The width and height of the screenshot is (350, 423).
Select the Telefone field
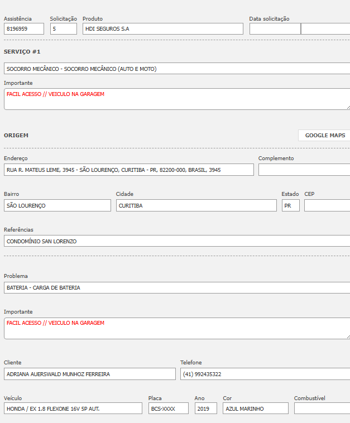click(x=265, y=374)
